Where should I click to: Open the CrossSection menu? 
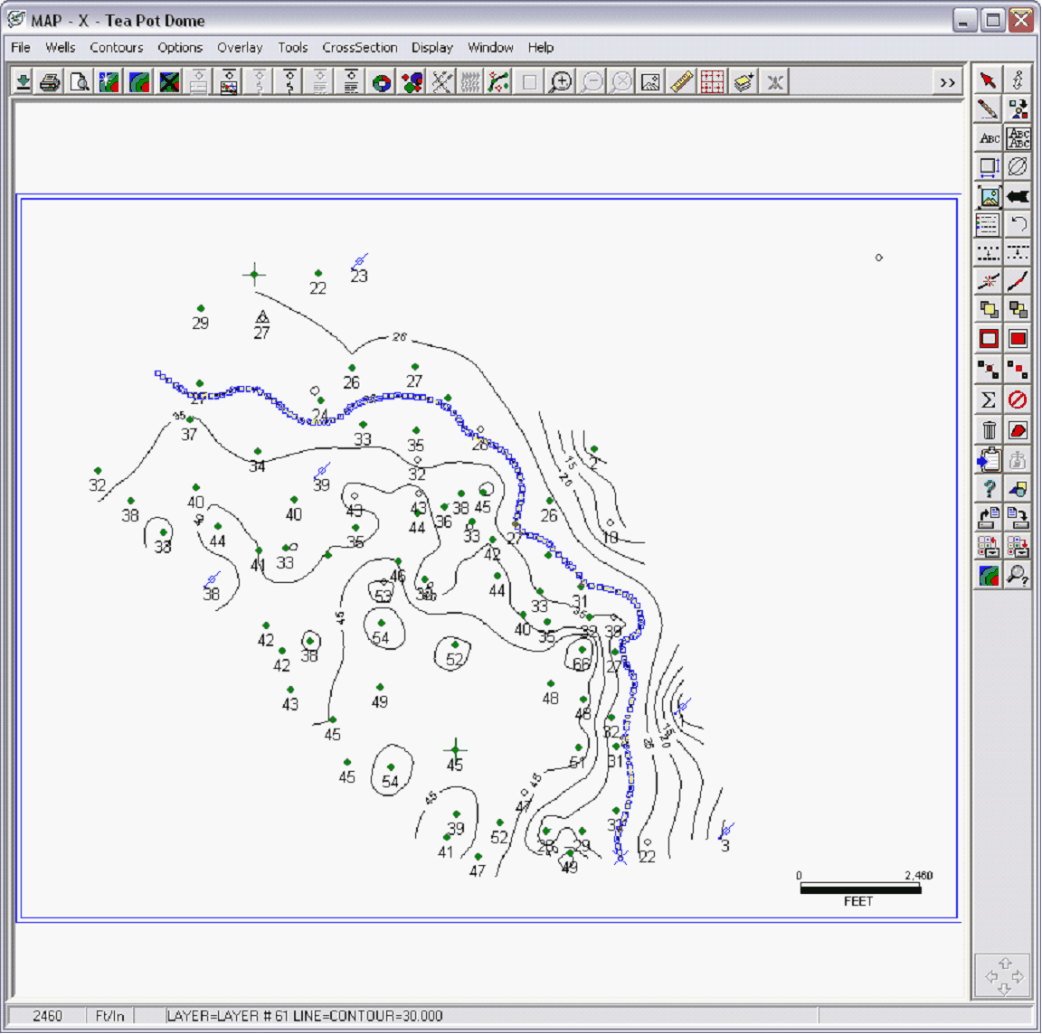[x=359, y=48]
